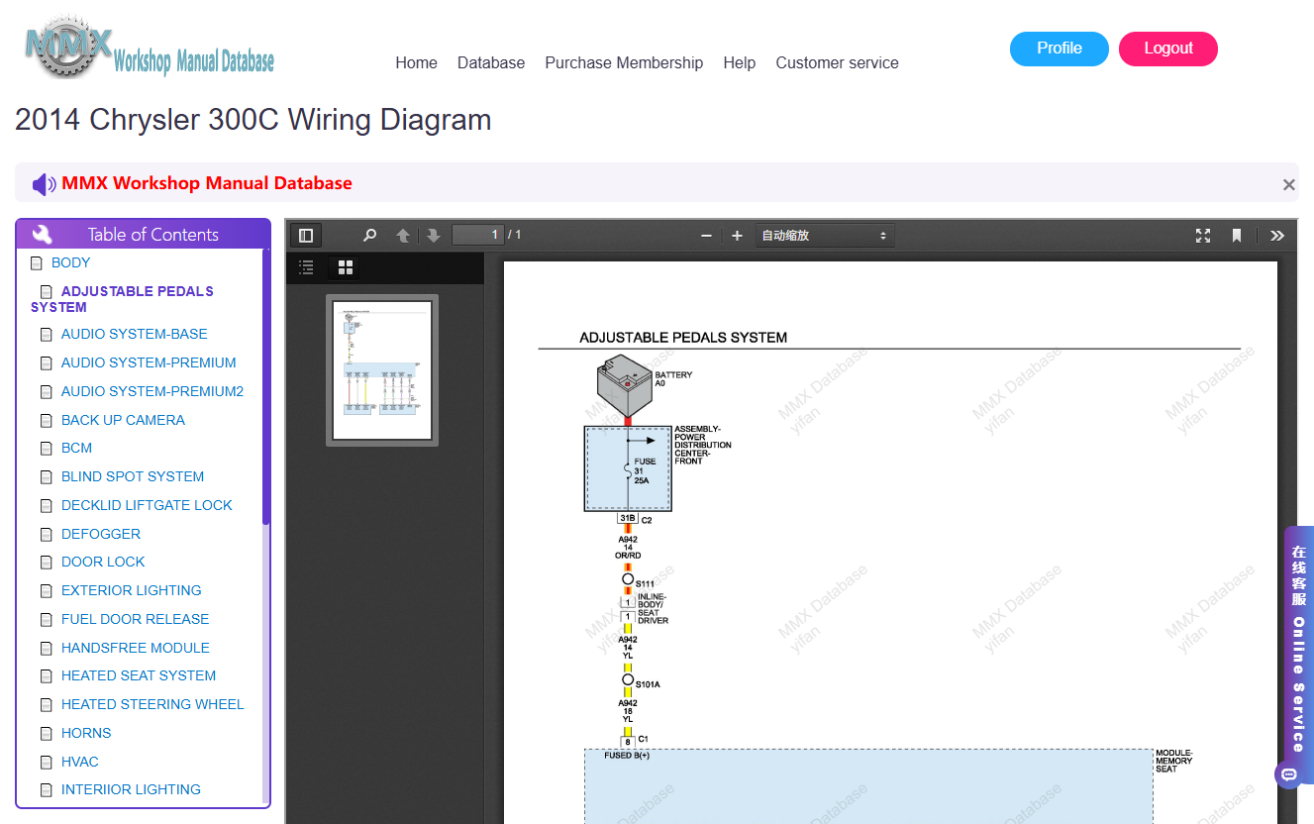Open AUDIO SYSTEM-PREMIUM diagram
Image resolution: width=1314 pixels, height=824 pixels.
tap(149, 362)
